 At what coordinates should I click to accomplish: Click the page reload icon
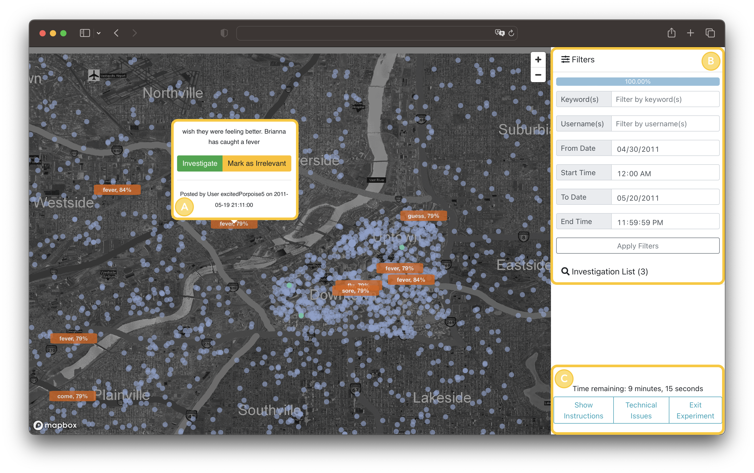[511, 33]
